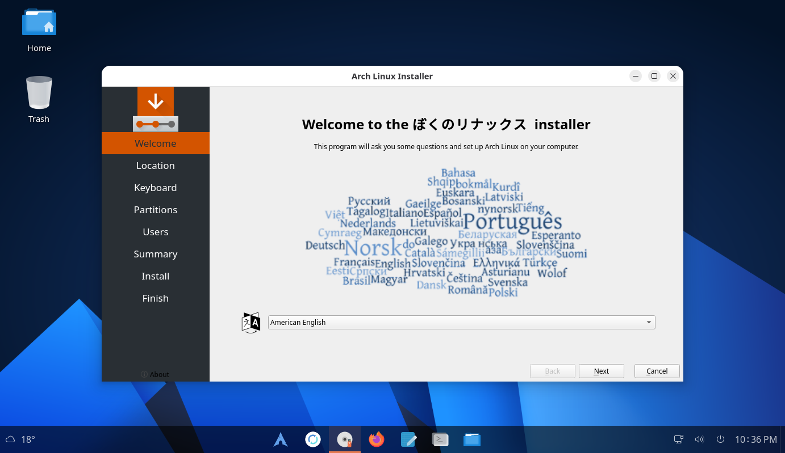Open the language dropdown showing American English
This screenshot has height=453, width=785.
tap(461, 322)
